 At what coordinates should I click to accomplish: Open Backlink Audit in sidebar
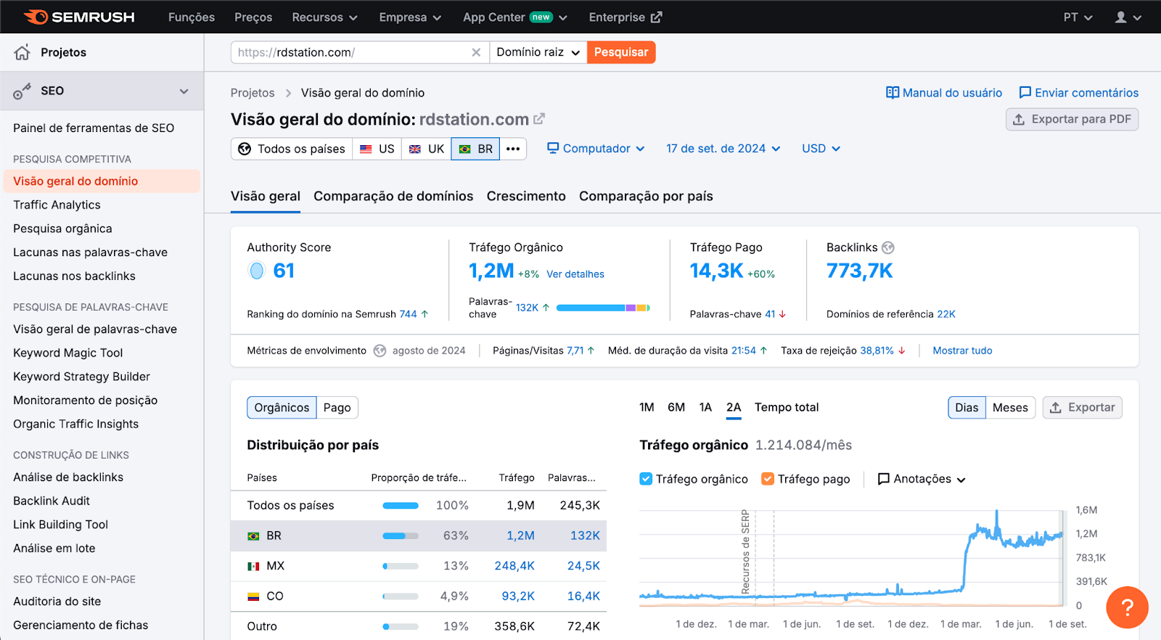pos(51,501)
